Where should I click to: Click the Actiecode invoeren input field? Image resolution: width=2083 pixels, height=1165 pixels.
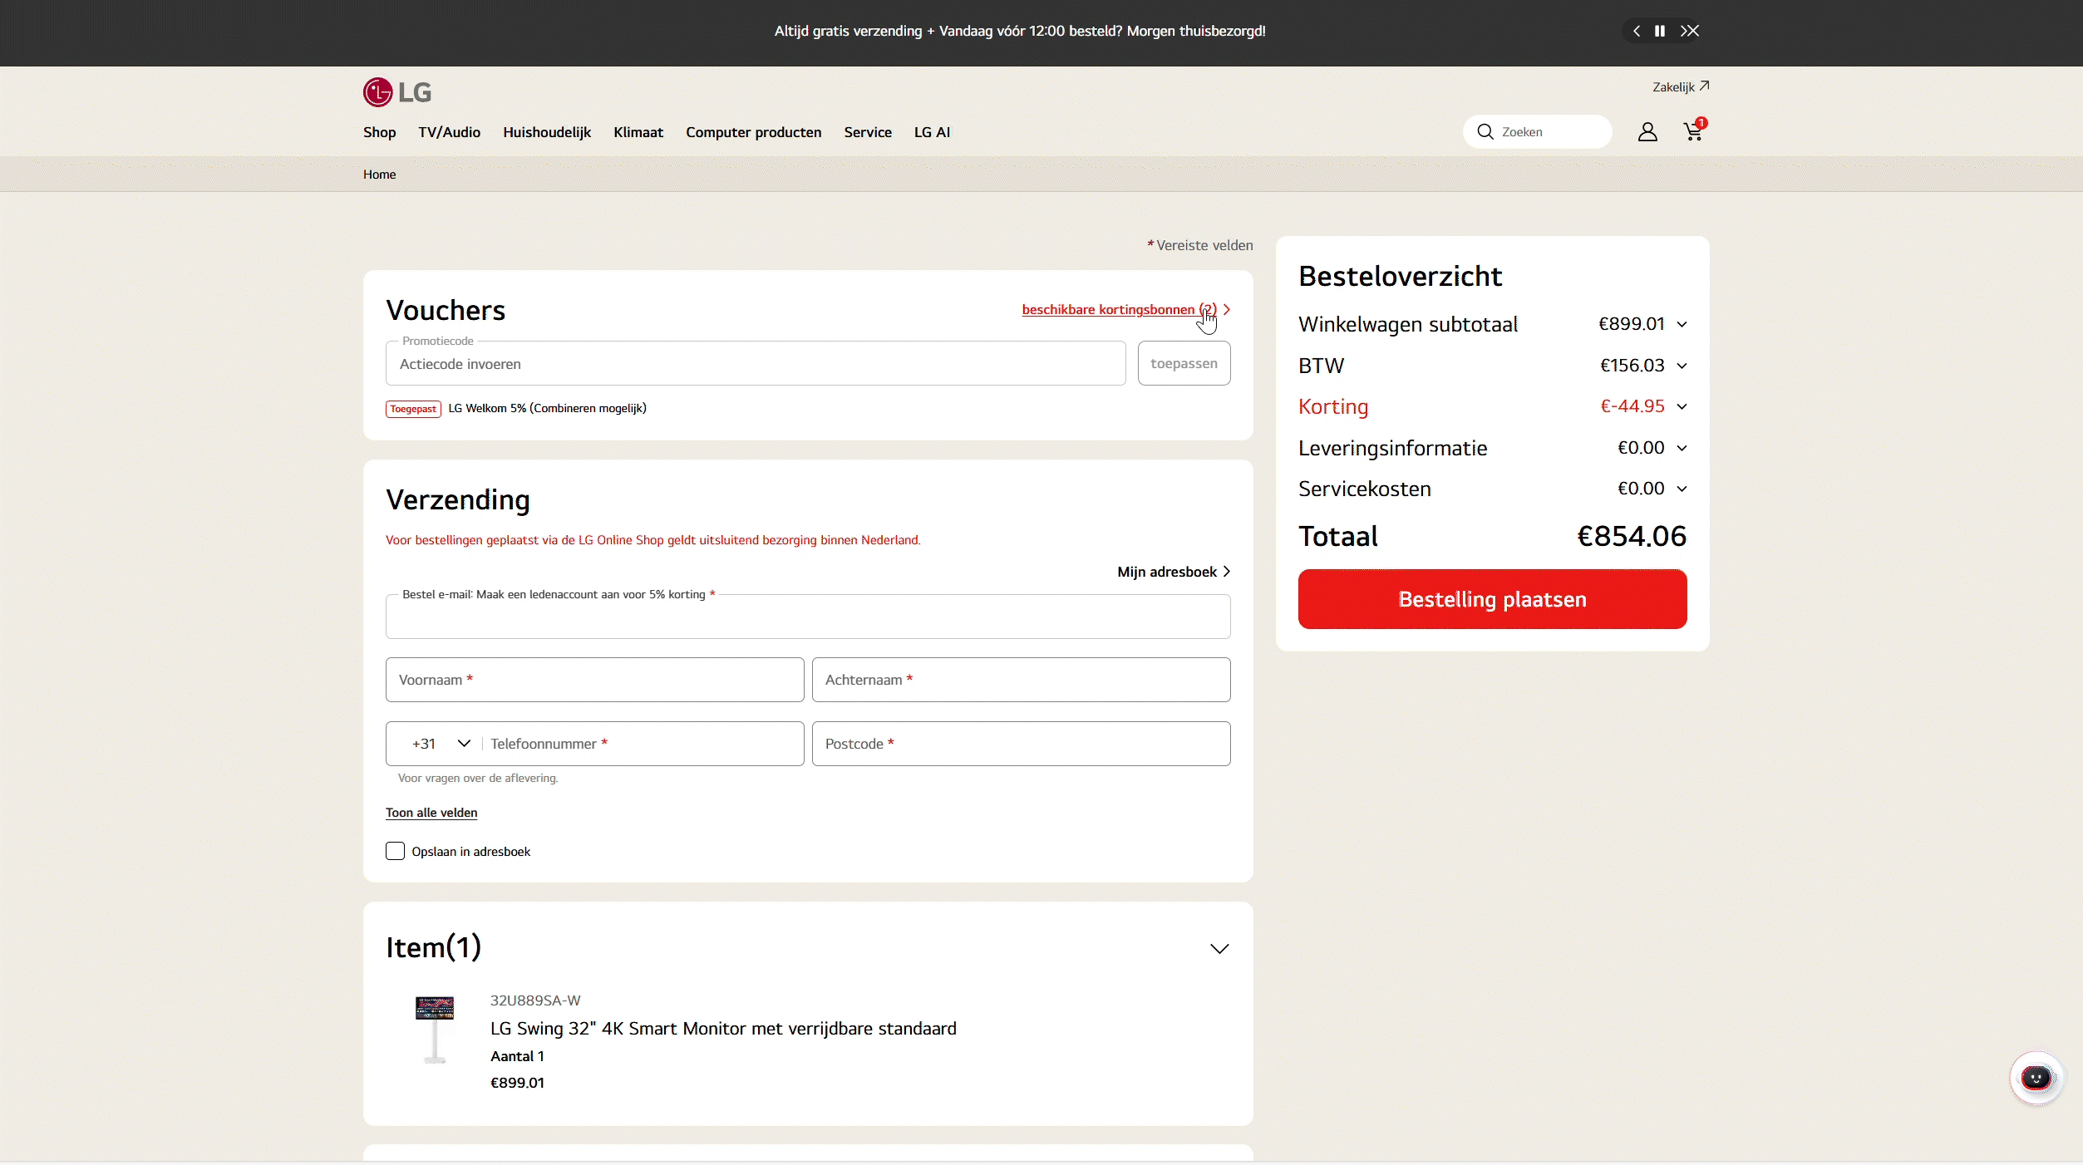coord(755,364)
